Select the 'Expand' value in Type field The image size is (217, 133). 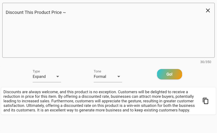pyautogui.click(x=39, y=76)
